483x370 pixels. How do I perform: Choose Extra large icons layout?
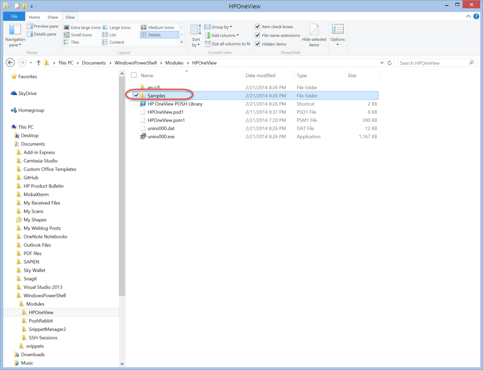pos(82,28)
